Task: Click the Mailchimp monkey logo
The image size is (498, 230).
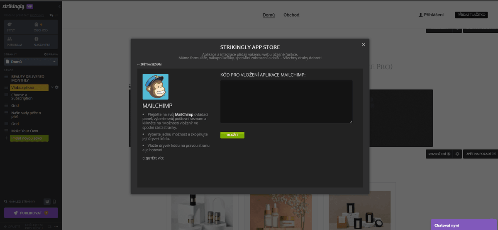Action: (x=156, y=87)
